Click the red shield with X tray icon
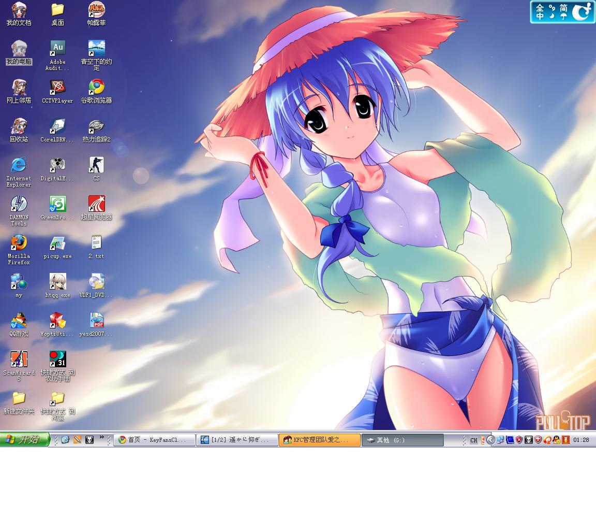The width and height of the screenshot is (596, 518). pos(519,440)
